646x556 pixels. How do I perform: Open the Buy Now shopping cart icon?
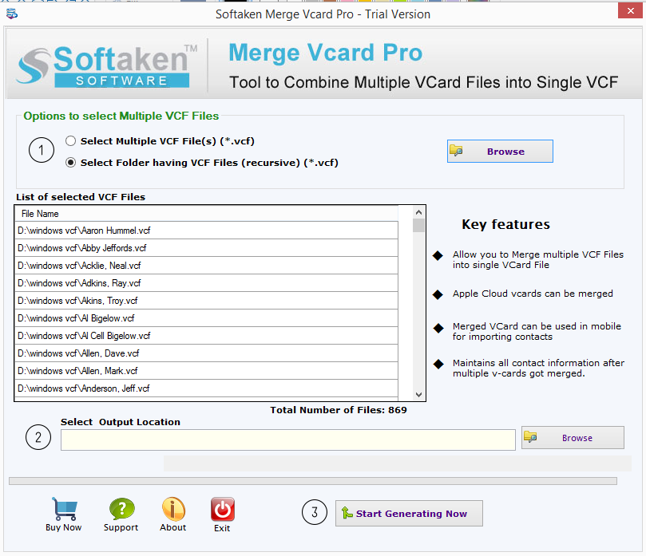[x=64, y=509]
